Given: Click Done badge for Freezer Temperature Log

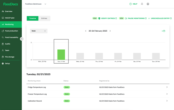Looking at the screenshot, I should point(67,94).
